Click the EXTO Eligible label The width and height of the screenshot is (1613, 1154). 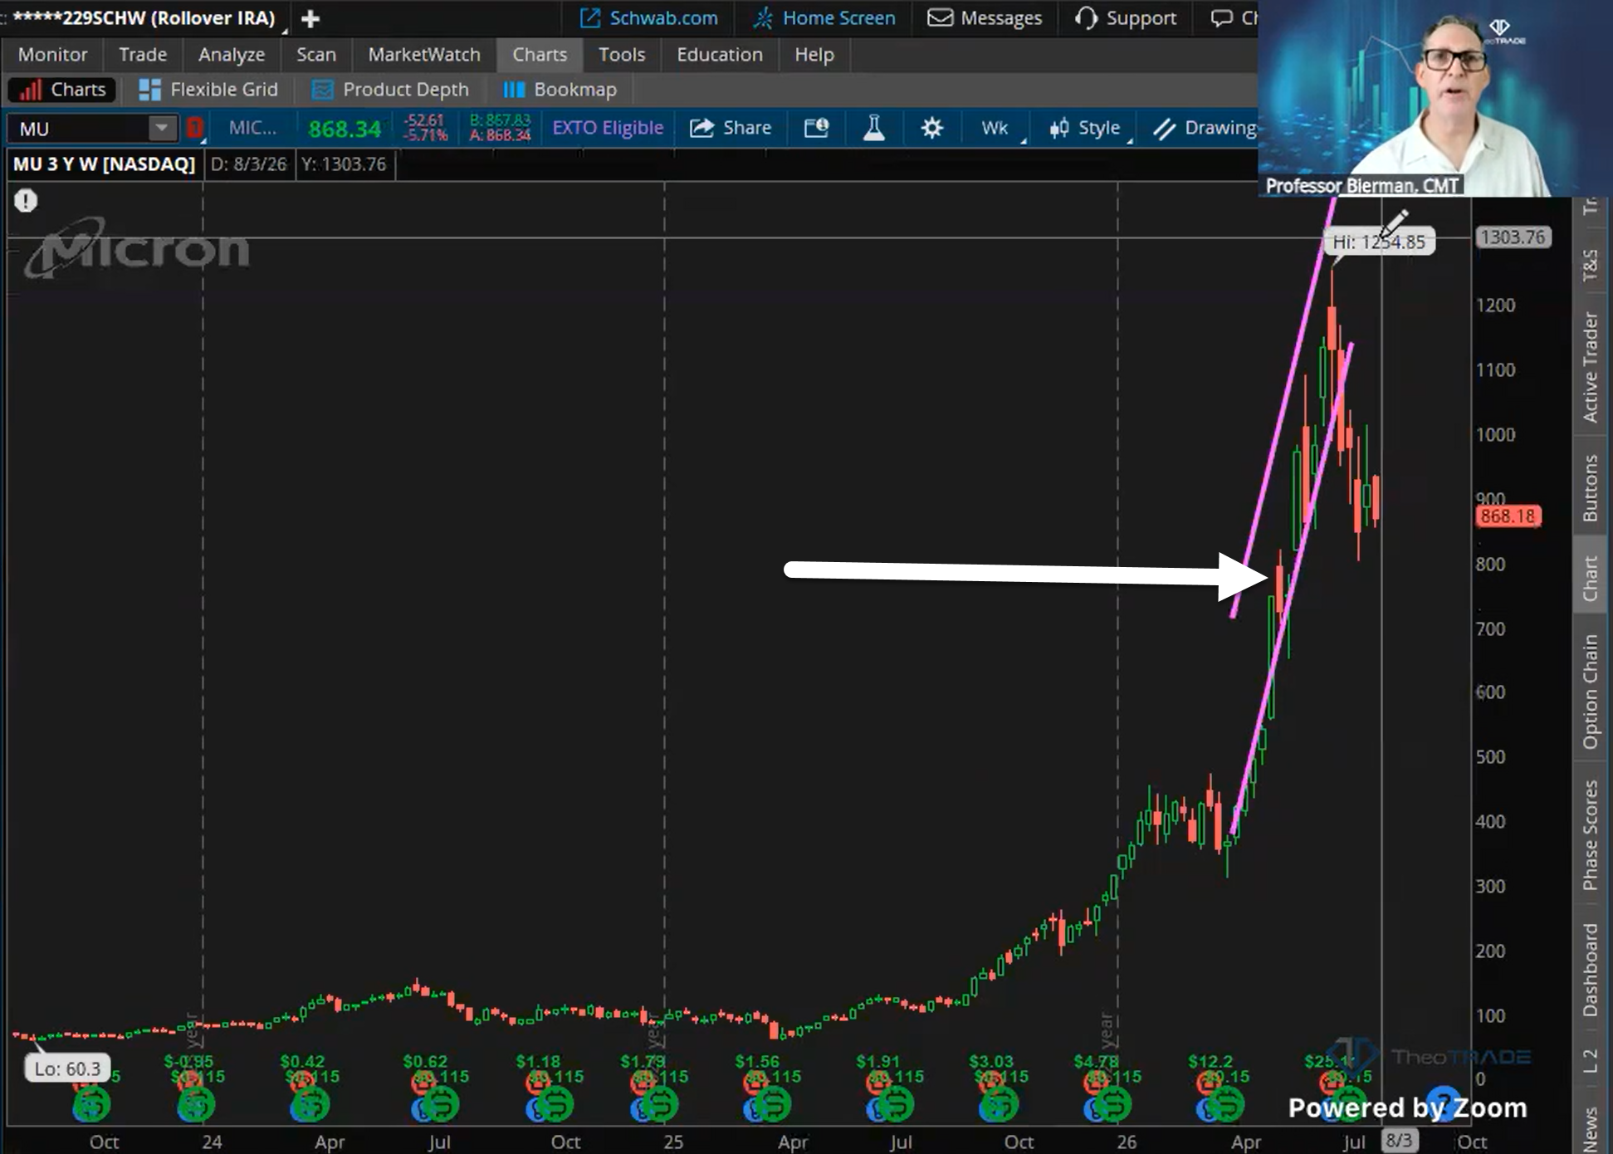608,128
